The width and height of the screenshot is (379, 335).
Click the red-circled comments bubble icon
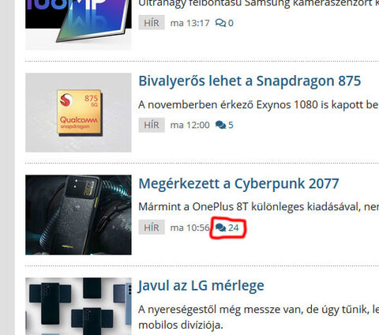coord(220,228)
